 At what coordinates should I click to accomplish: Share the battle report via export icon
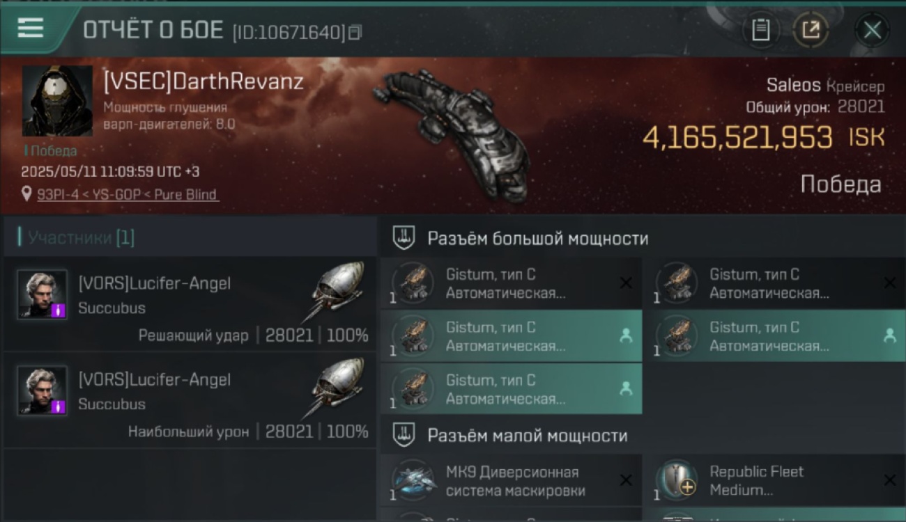pos(811,30)
